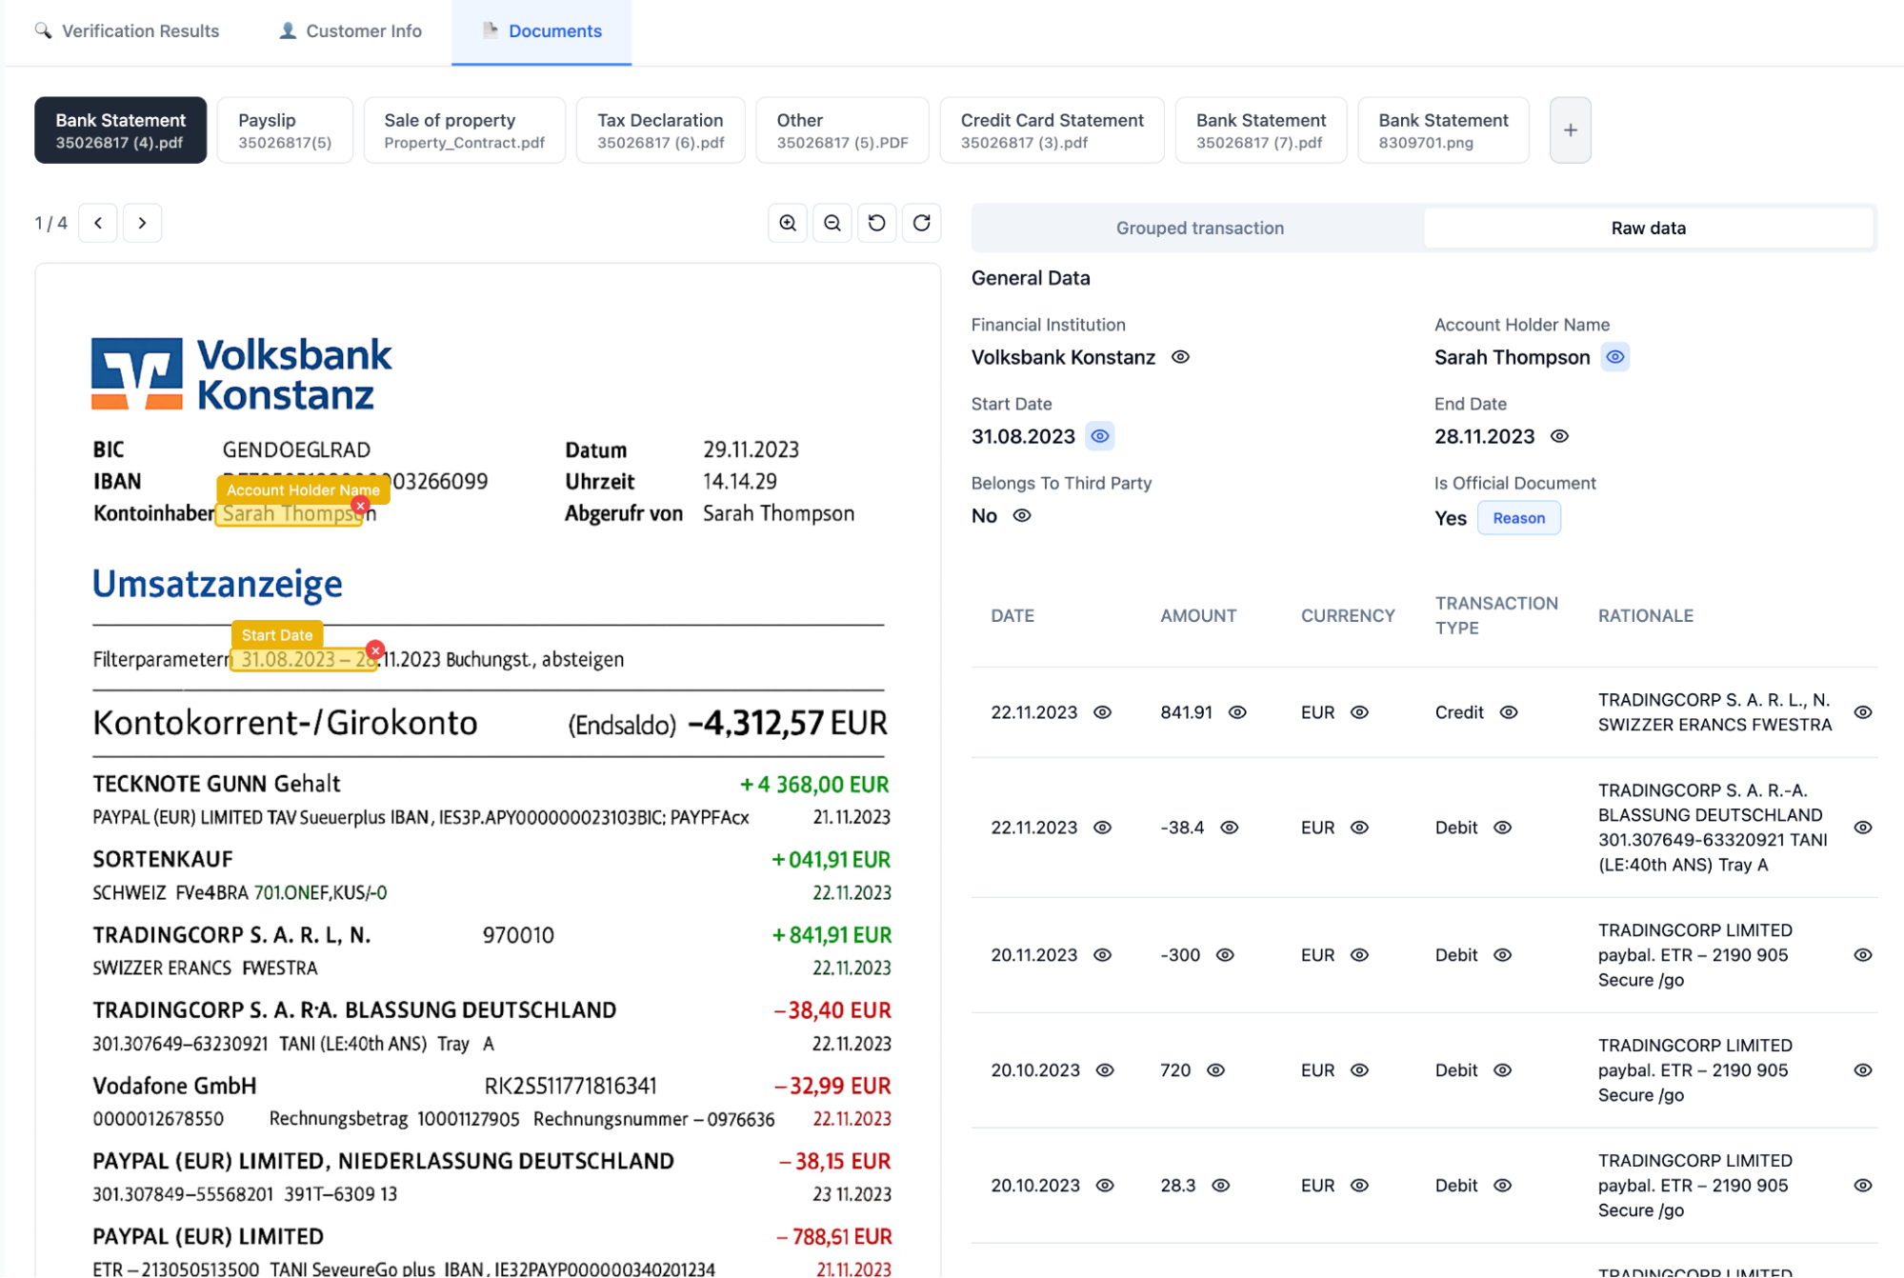Remove the Start Date highlight tag

(375, 649)
